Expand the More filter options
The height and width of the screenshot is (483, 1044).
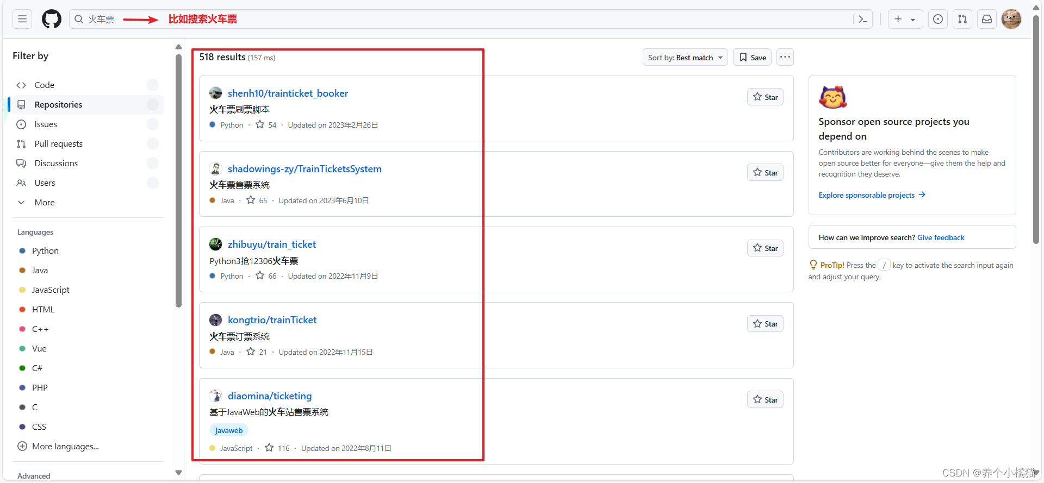87,203
